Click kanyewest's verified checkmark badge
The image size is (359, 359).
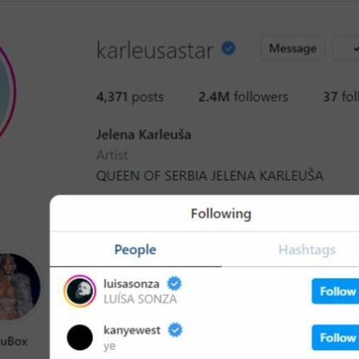(175, 330)
